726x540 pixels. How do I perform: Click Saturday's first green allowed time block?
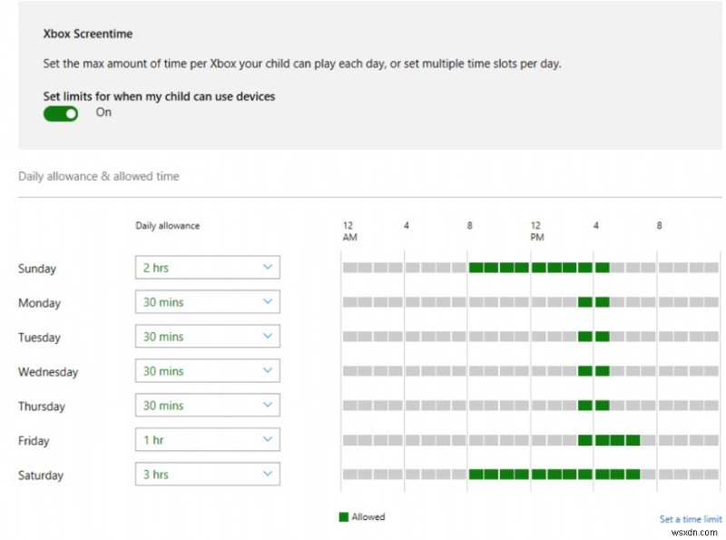coord(476,475)
